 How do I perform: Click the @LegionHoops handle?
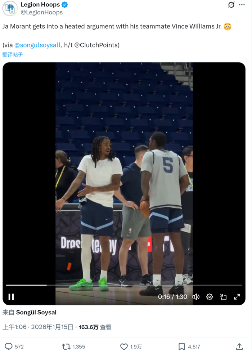click(x=42, y=12)
